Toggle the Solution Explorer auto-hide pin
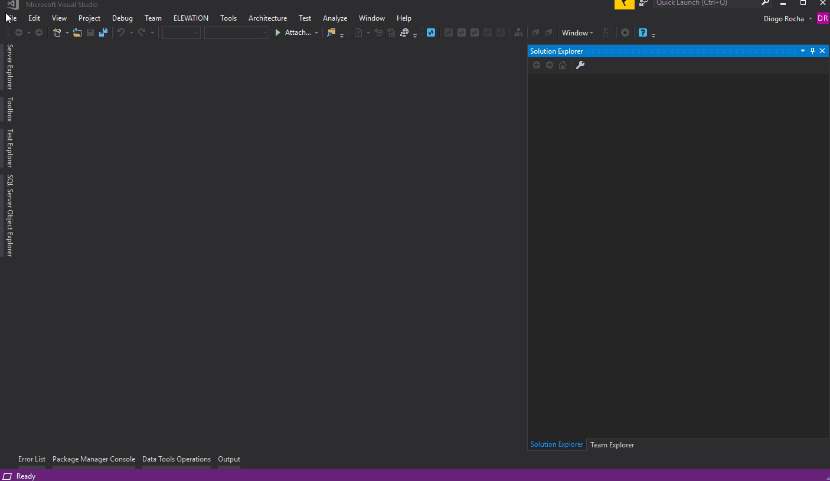Viewport: 830px width, 481px height. pos(812,51)
